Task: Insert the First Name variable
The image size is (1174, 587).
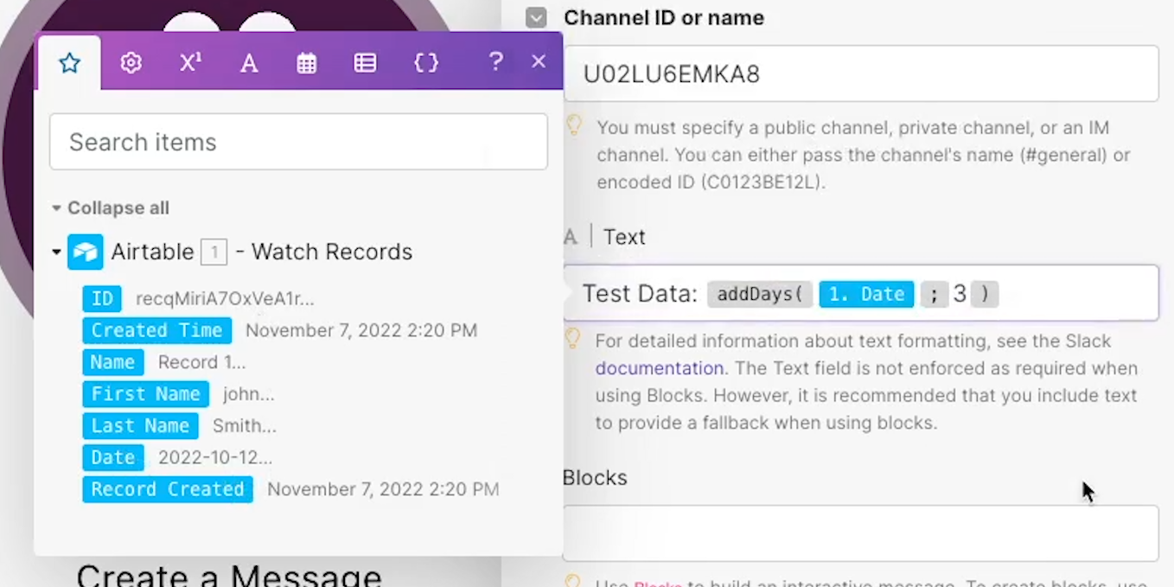Action: (x=145, y=394)
